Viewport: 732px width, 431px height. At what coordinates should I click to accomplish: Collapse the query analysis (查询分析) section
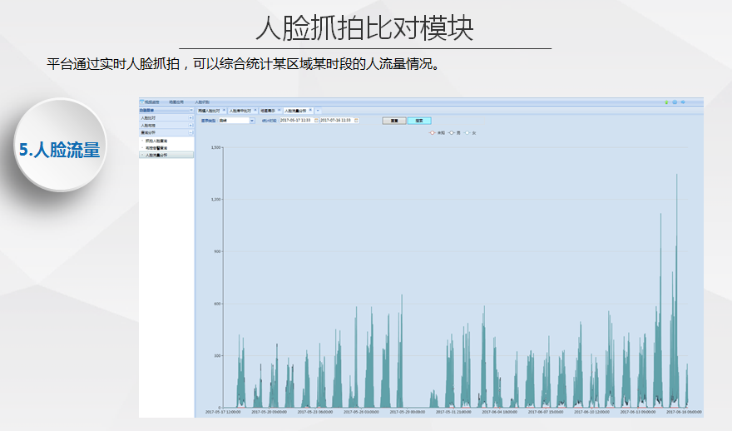tap(190, 132)
